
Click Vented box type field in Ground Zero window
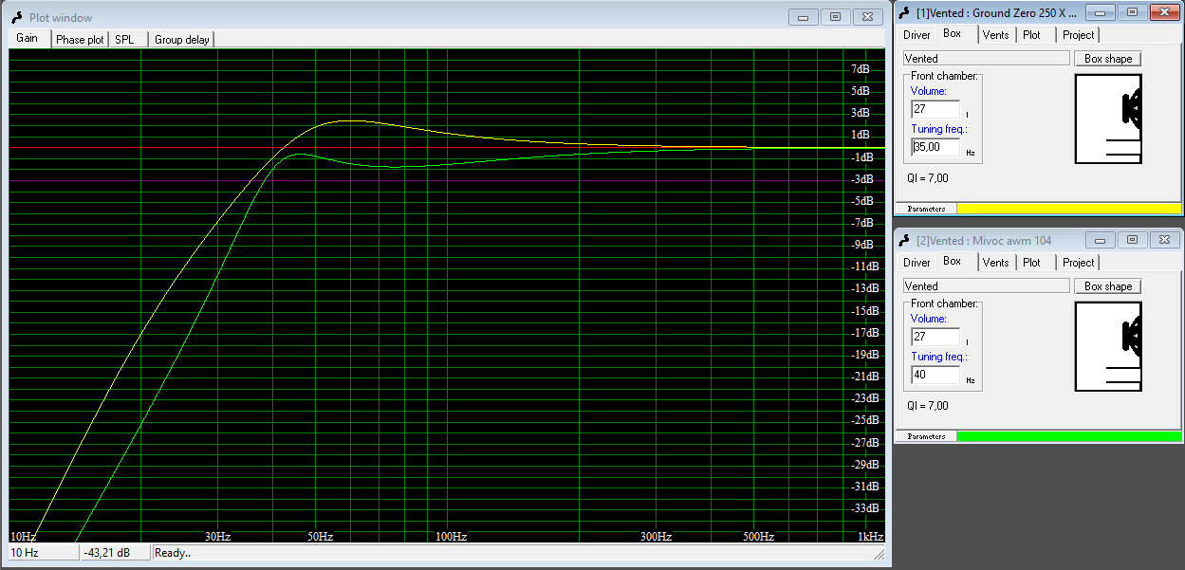pos(986,59)
